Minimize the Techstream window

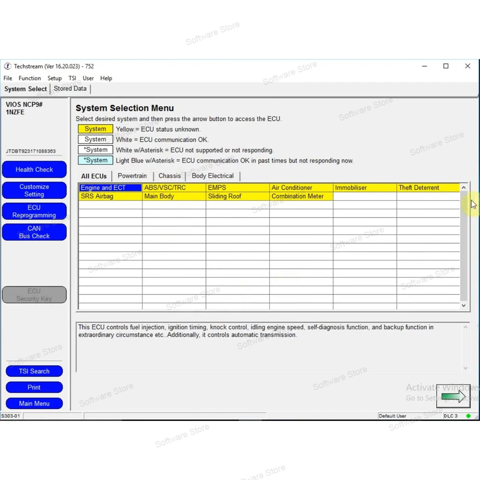click(x=424, y=66)
